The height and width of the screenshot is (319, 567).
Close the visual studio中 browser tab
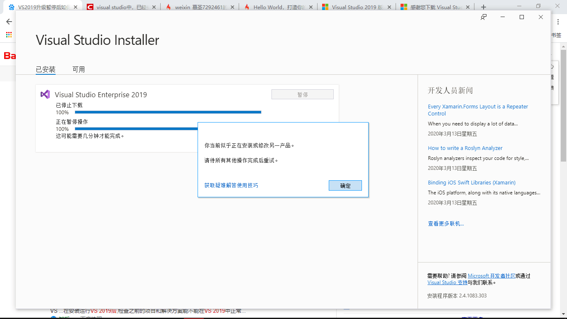pos(154,7)
